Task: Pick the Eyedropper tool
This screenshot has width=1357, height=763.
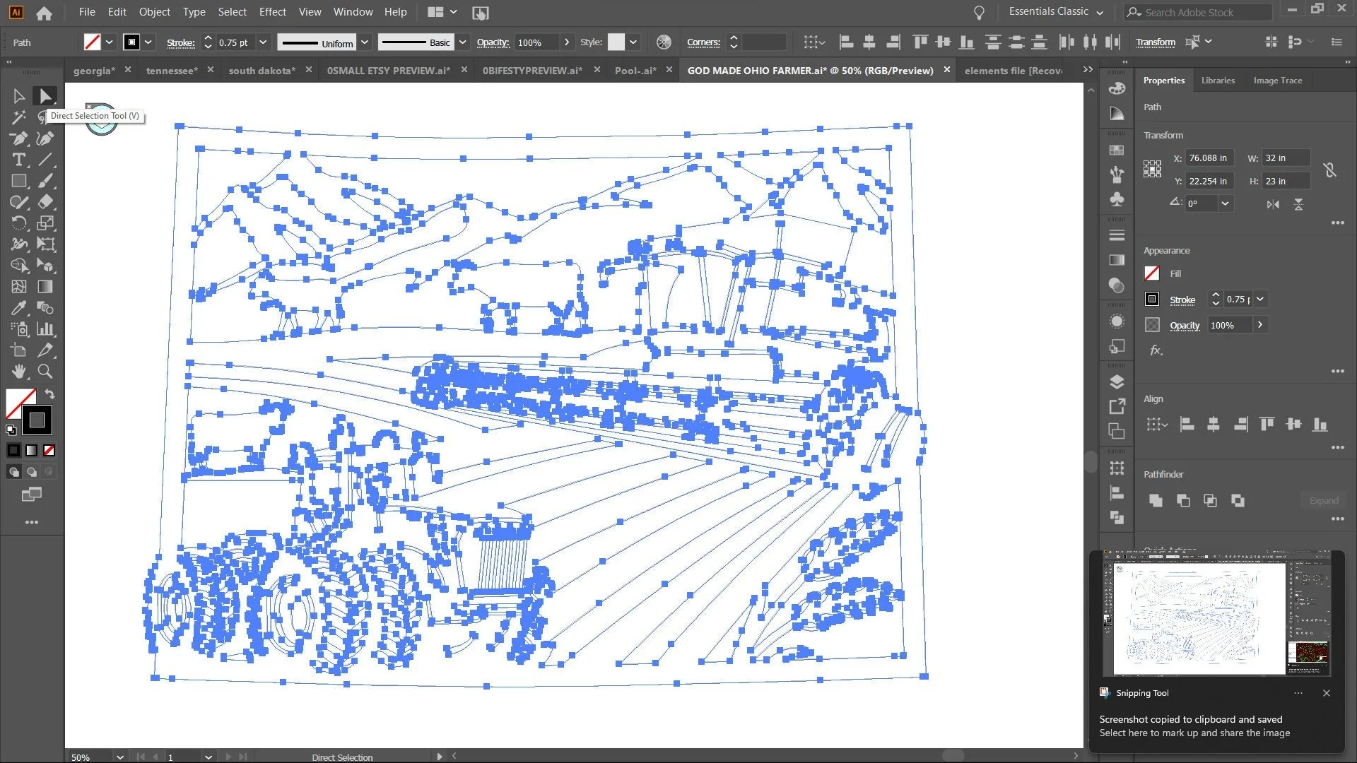Action: coord(19,308)
